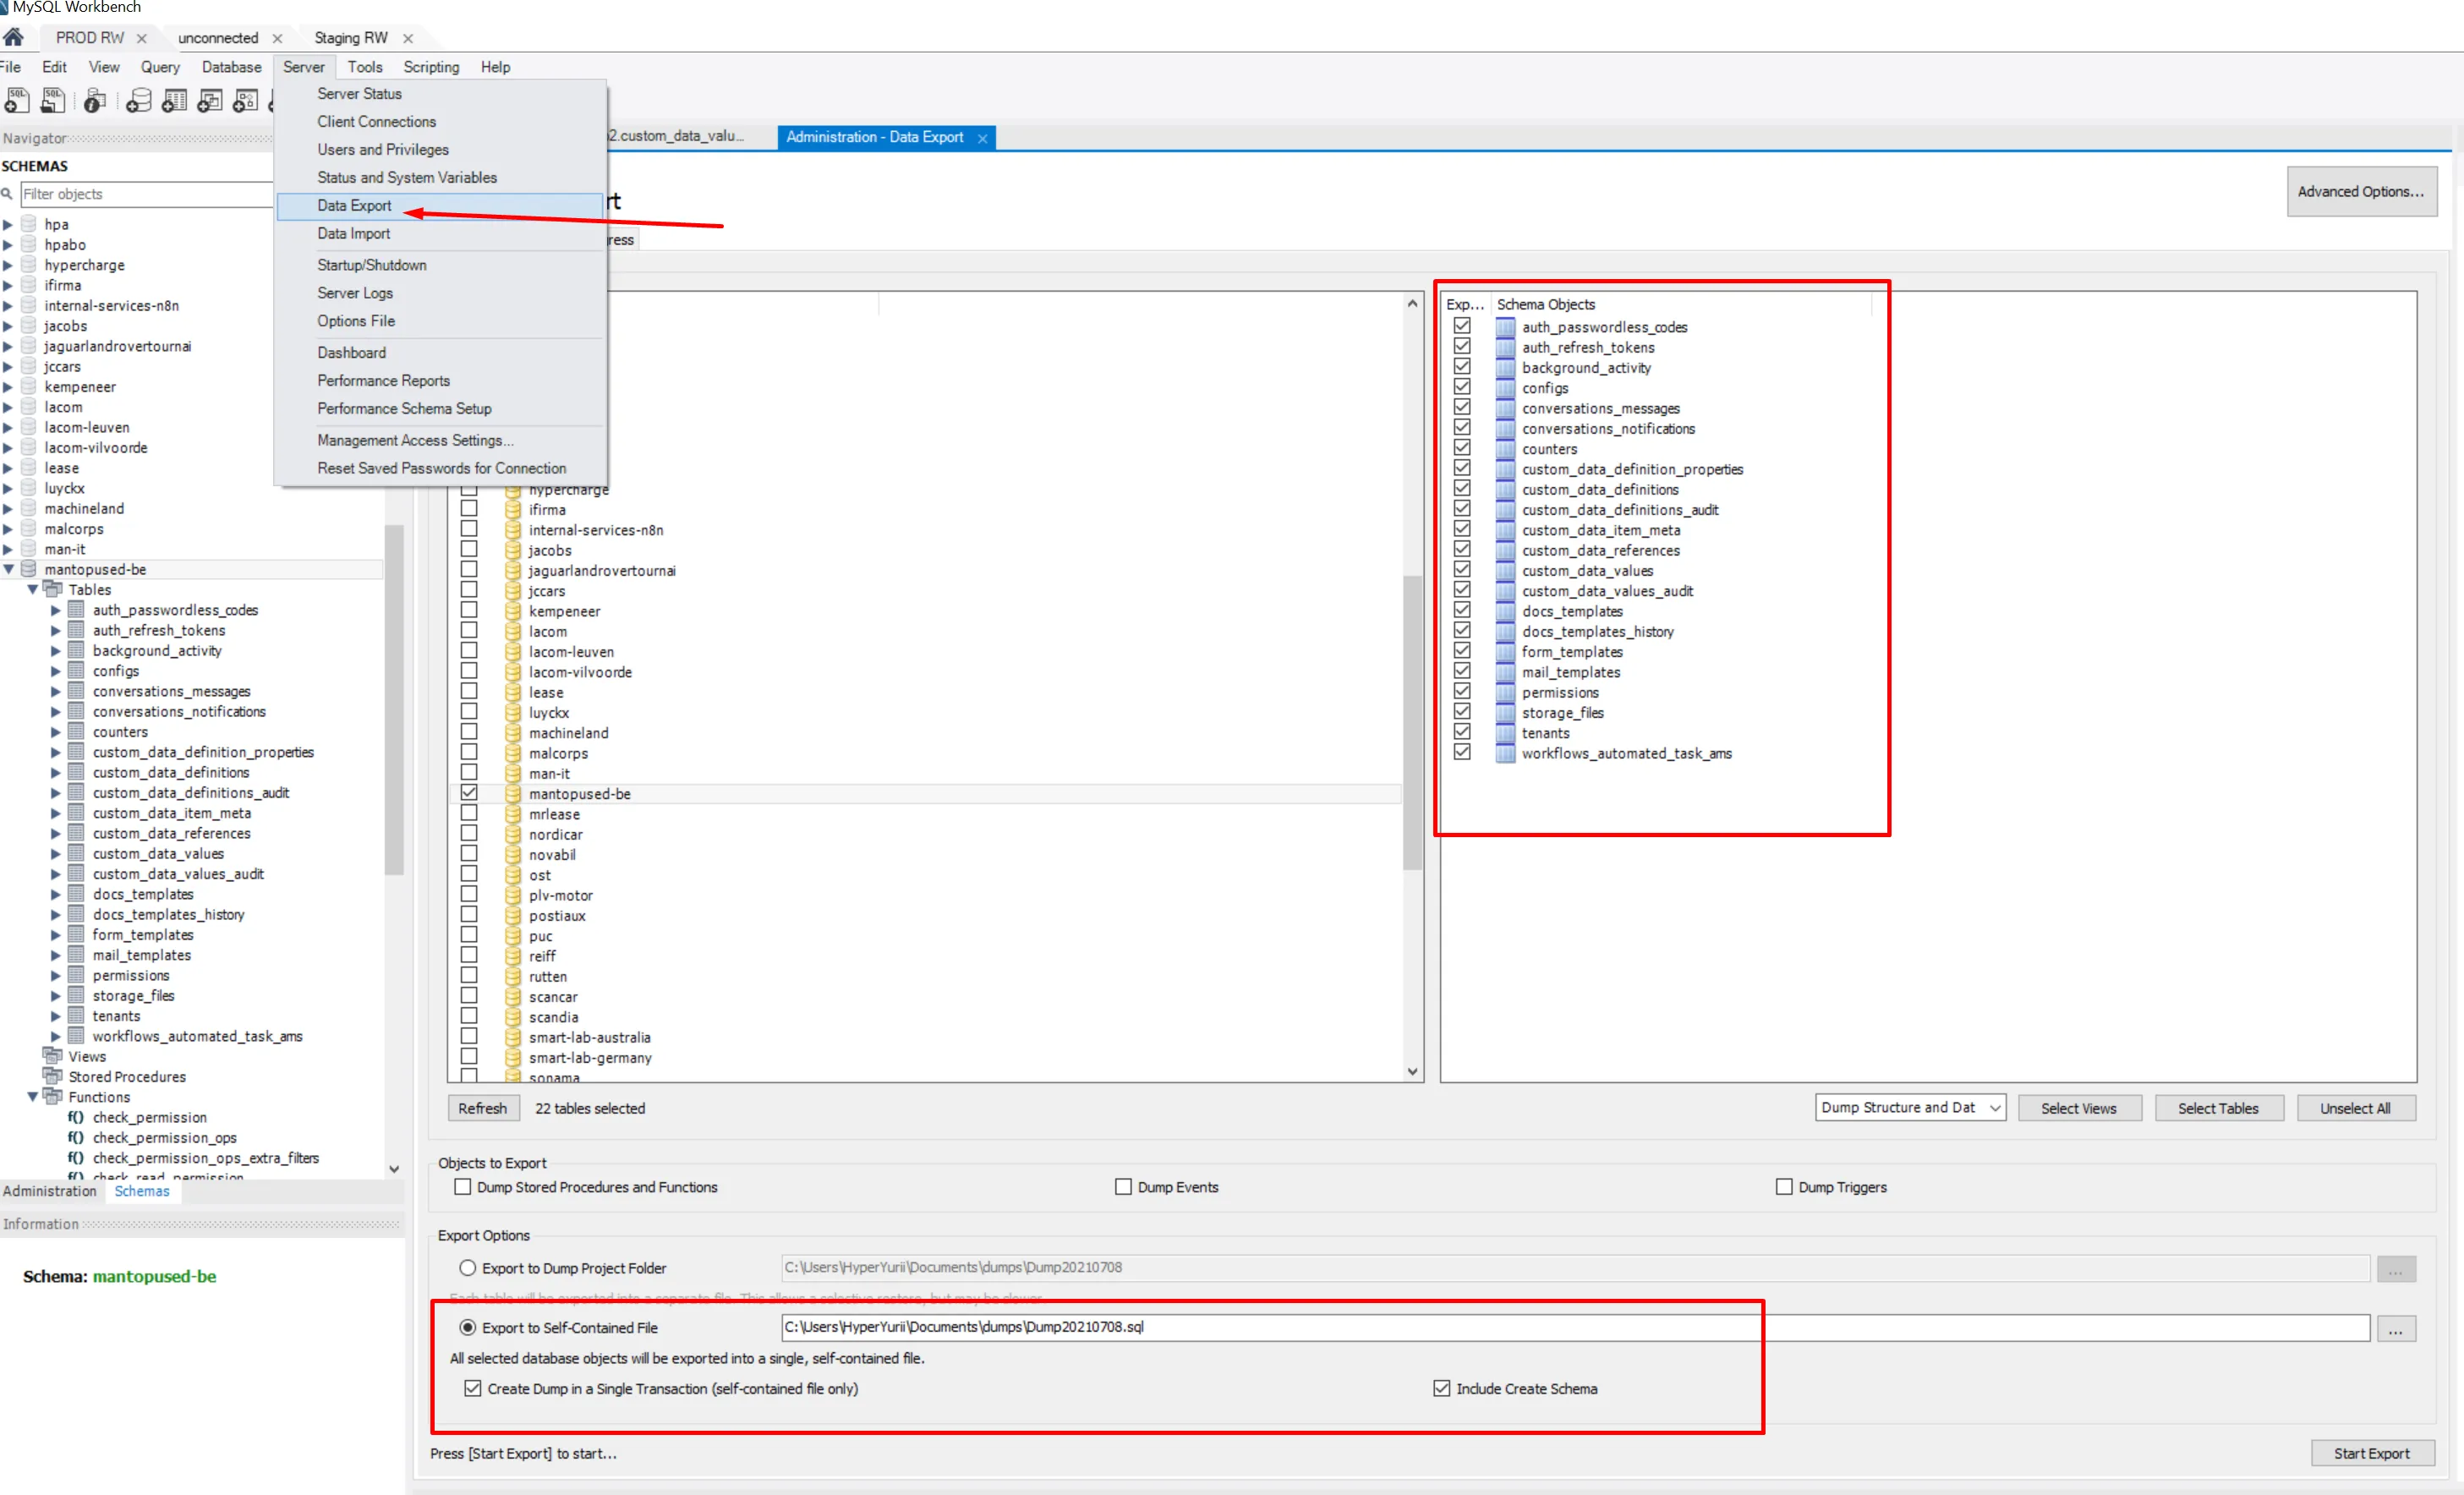The height and width of the screenshot is (1495, 2464).
Task: Click the auth_refresh_tokens table icon in navigator
Action: [x=76, y=630]
